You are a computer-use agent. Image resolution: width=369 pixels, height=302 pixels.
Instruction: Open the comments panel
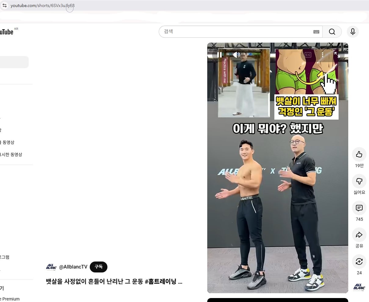(x=359, y=208)
